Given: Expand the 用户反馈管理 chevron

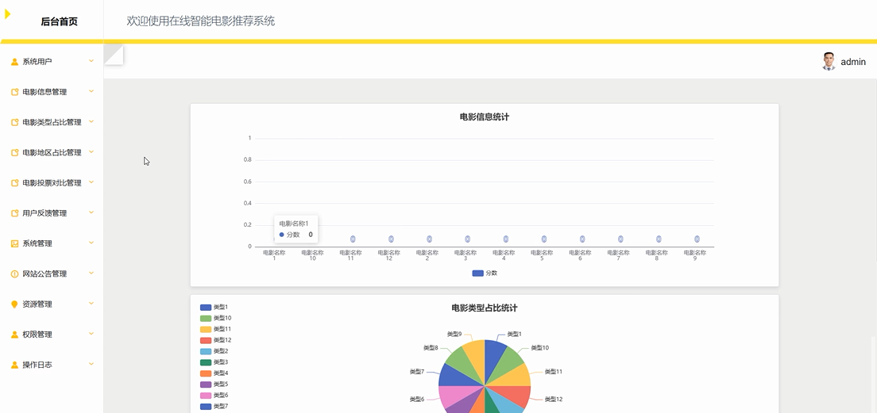Looking at the screenshot, I should [x=91, y=212].
